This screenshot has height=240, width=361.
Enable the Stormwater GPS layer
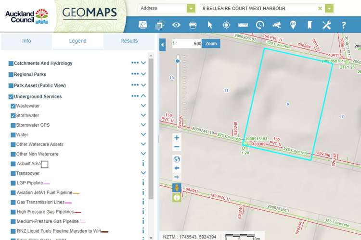click(x=13, y=125)
